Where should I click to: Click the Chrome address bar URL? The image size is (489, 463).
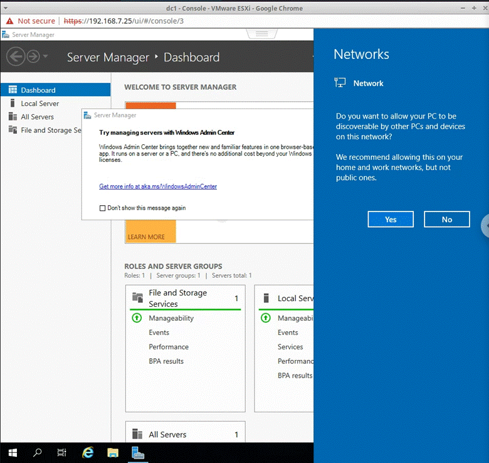pos(124,21)
